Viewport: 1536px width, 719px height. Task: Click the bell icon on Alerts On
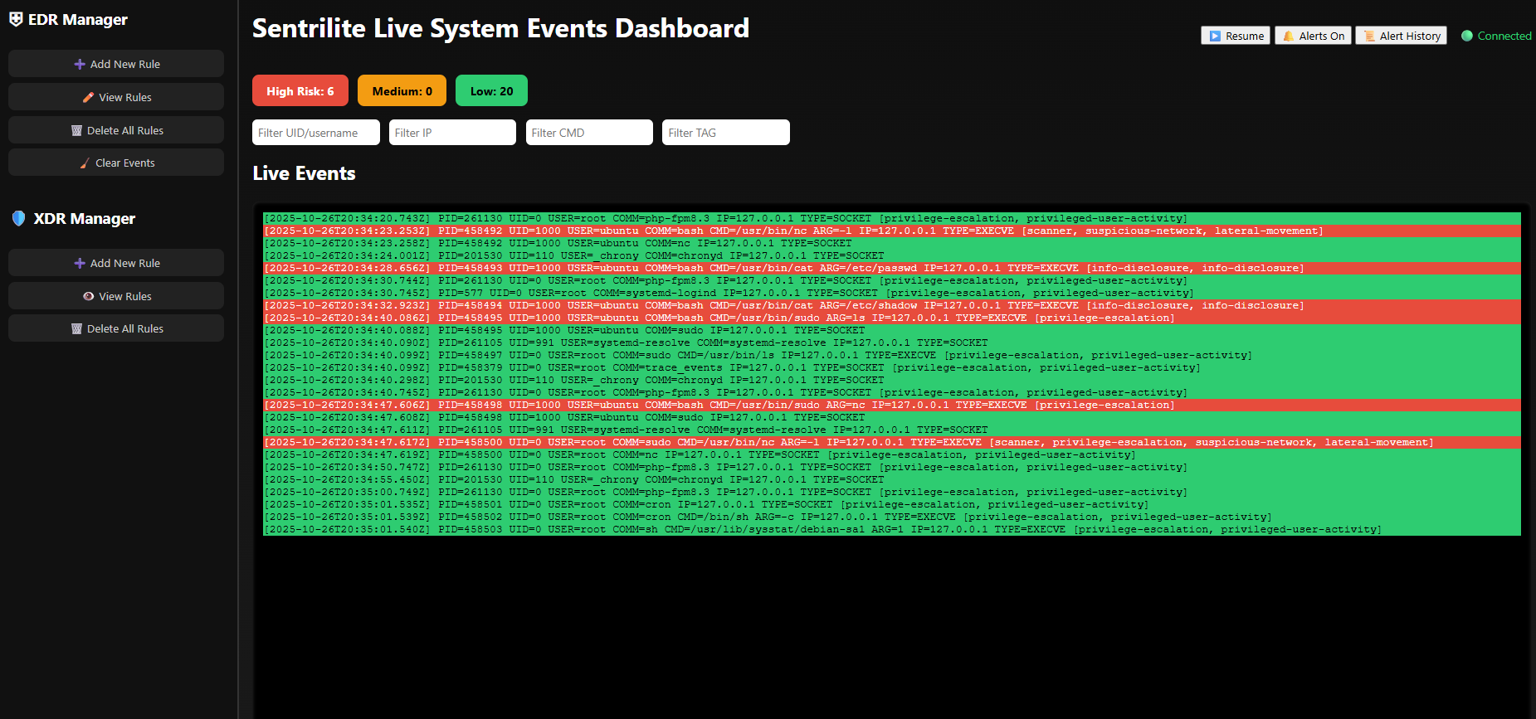[x=1288, y=36]
